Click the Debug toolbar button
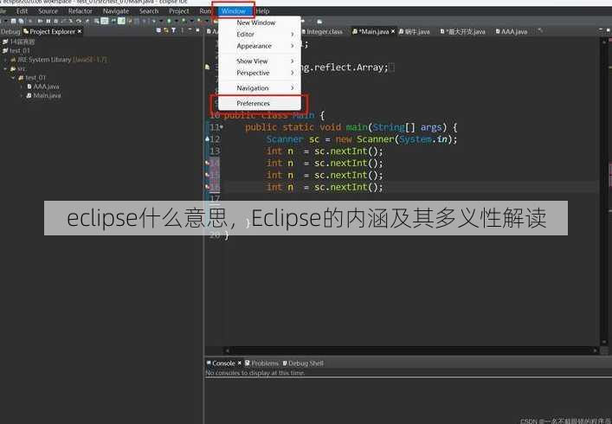This screenshot has height=424, width=612. [153, 21]
